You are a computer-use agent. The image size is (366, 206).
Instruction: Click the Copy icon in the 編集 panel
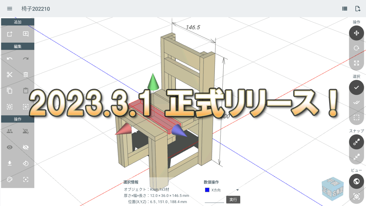click(x=9, y=91)
